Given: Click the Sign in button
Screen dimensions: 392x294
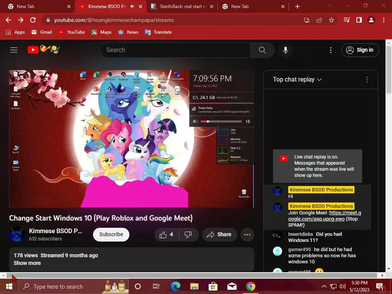Looking at the screenshot, I should (x=360, y=50).
